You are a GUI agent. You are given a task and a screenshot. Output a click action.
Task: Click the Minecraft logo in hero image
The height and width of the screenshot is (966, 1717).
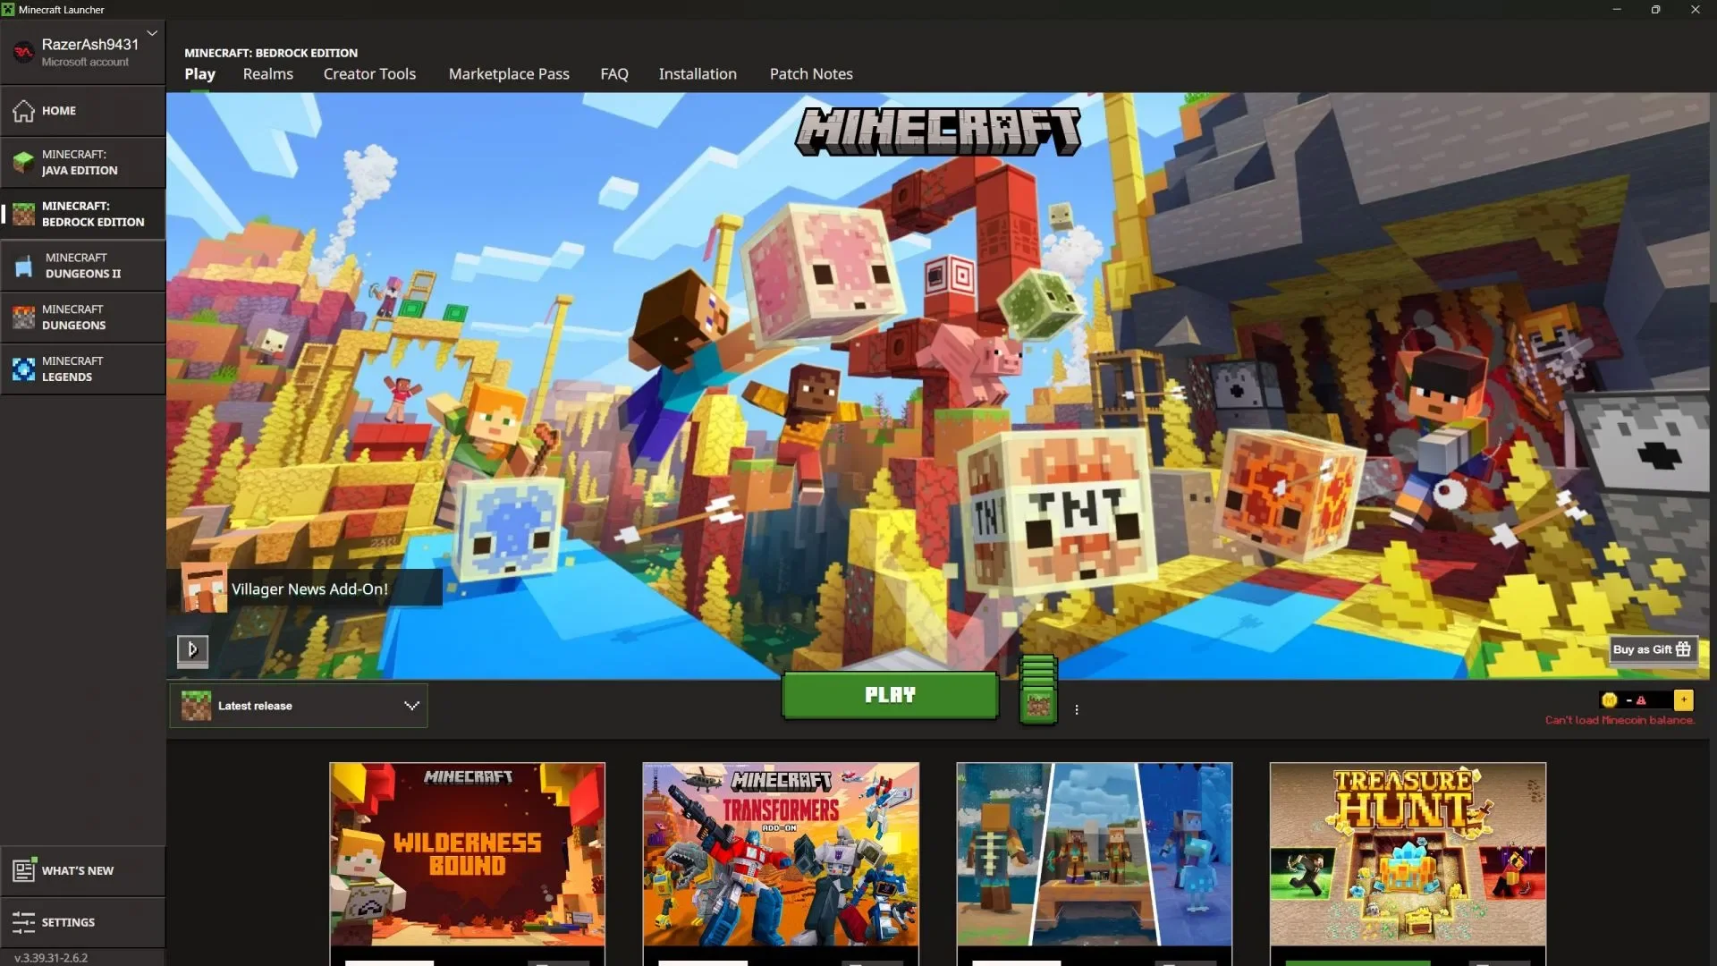[938, 132]
